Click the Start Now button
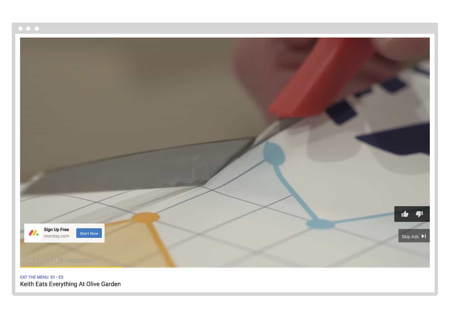Image resolution: width=450 pixels, height=317 pixels. [89, 233]
